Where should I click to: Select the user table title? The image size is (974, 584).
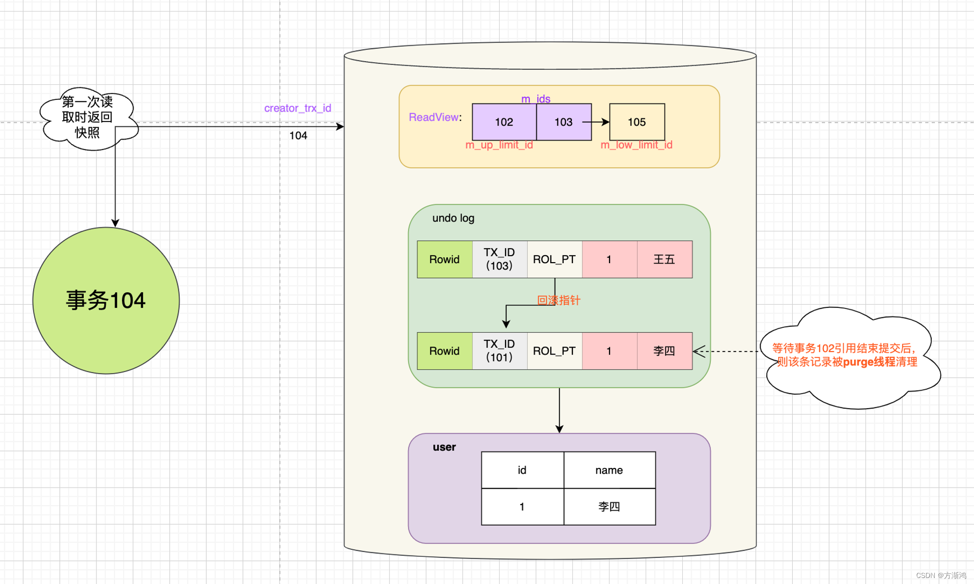point(444,447)
